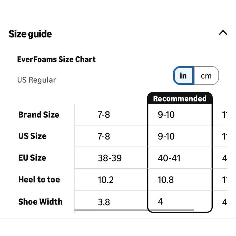This screenshot has width=236, height=236.
Task: Click Heel to toe 10.8 value
Action: 165,180
